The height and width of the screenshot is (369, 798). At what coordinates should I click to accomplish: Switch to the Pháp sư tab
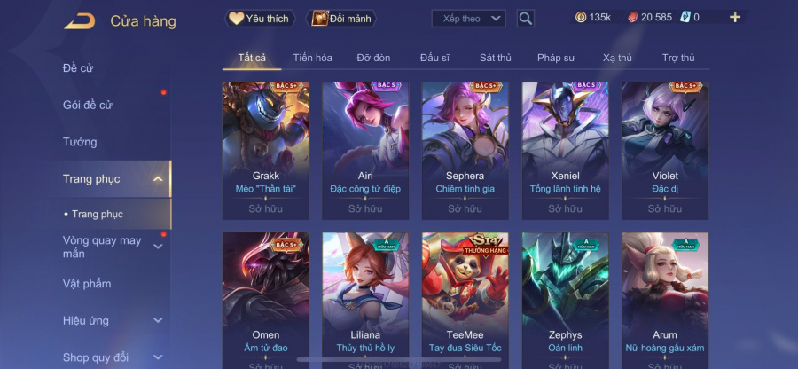point(556,58)
